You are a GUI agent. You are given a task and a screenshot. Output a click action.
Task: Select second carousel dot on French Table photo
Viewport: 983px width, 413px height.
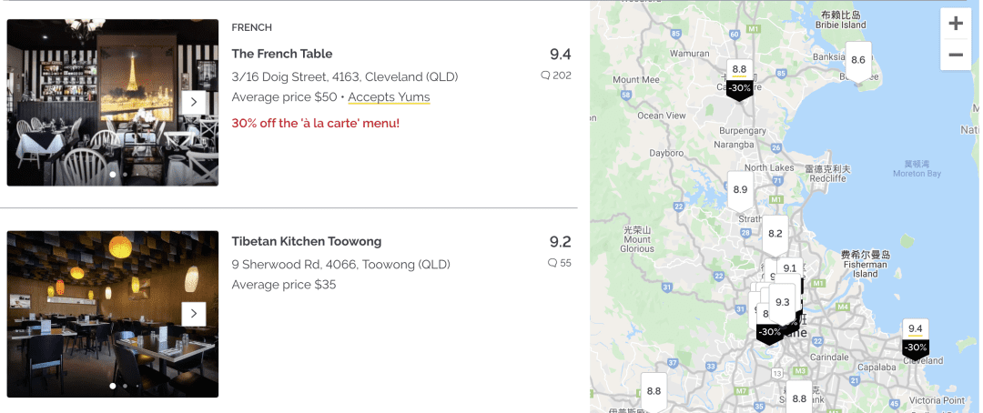pos(125,174)
